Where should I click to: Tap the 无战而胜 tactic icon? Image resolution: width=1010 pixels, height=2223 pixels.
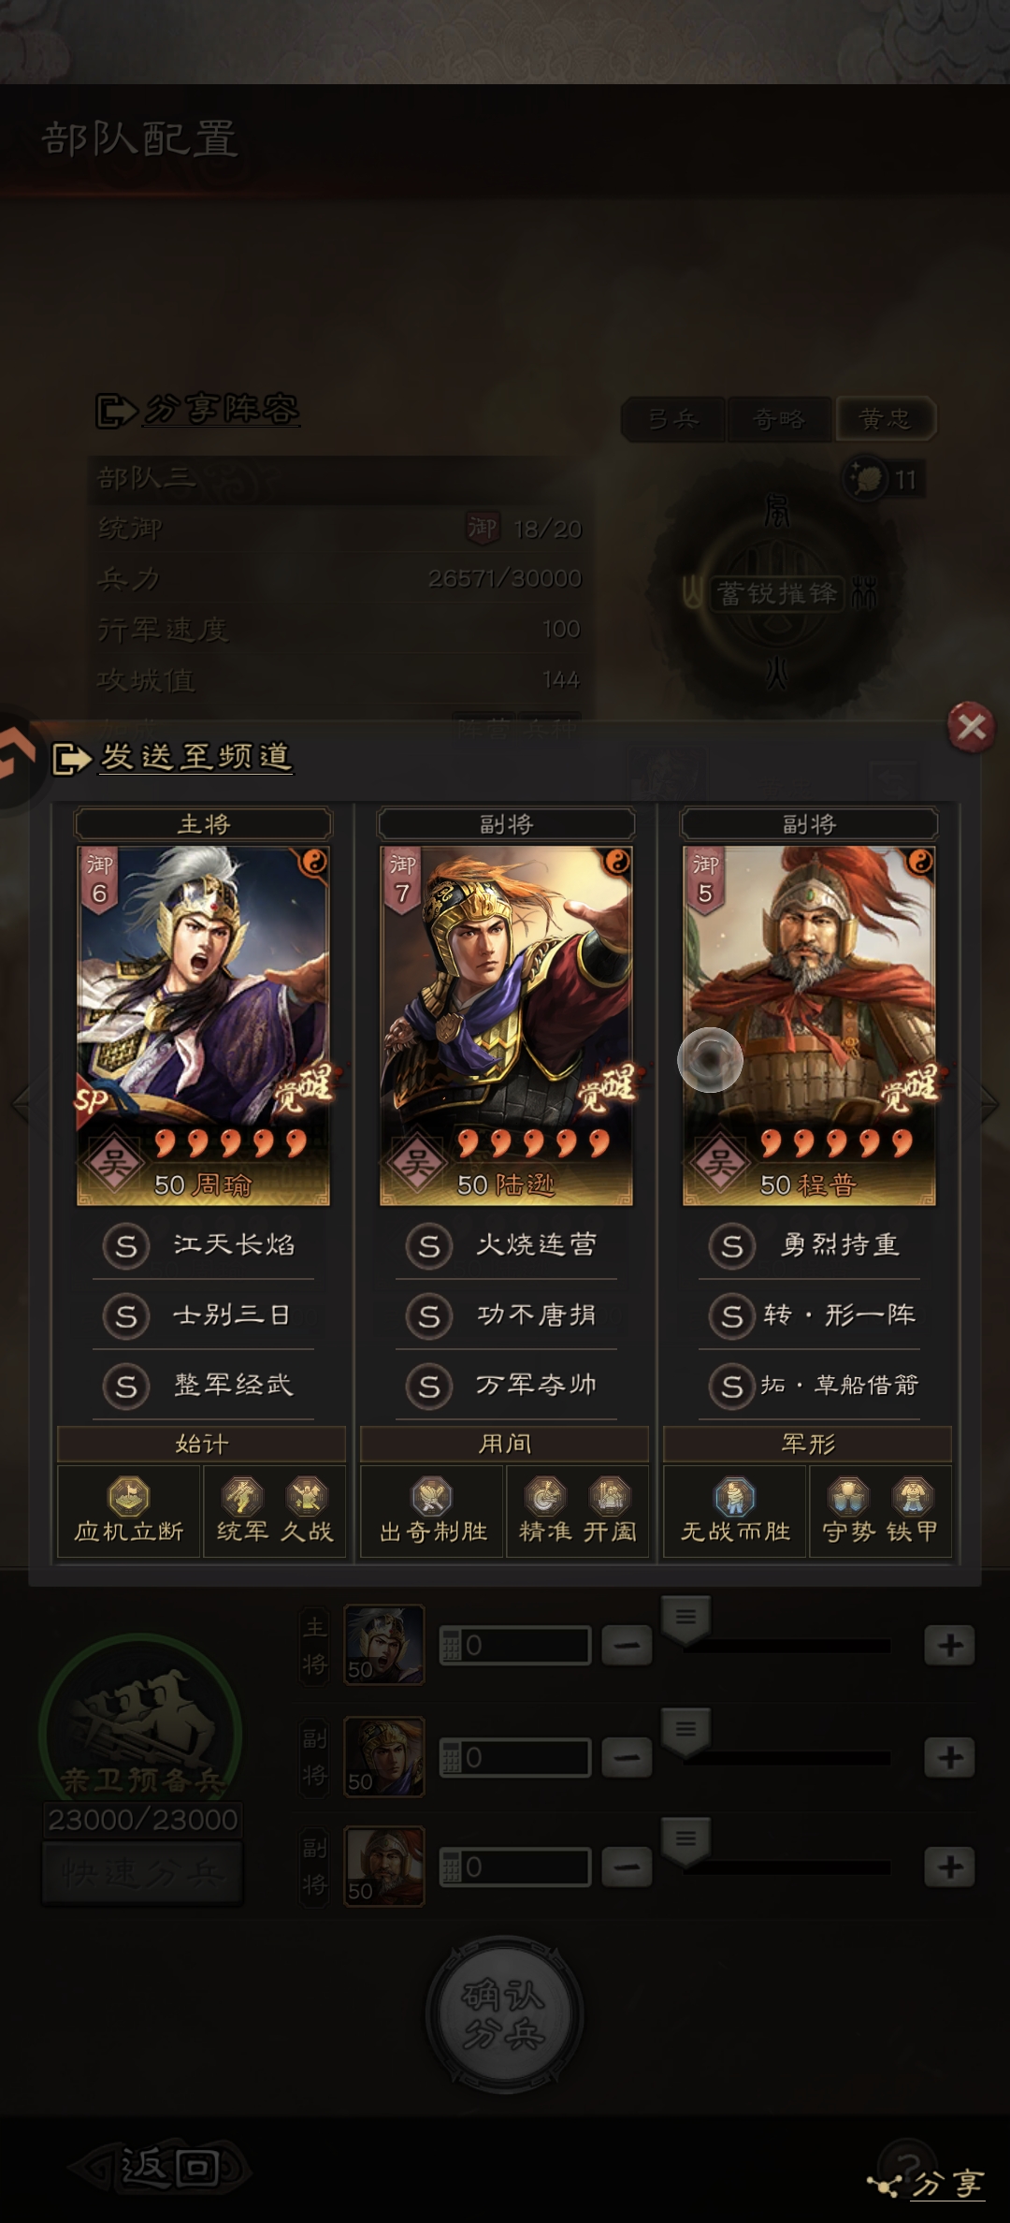[735, 1497]
